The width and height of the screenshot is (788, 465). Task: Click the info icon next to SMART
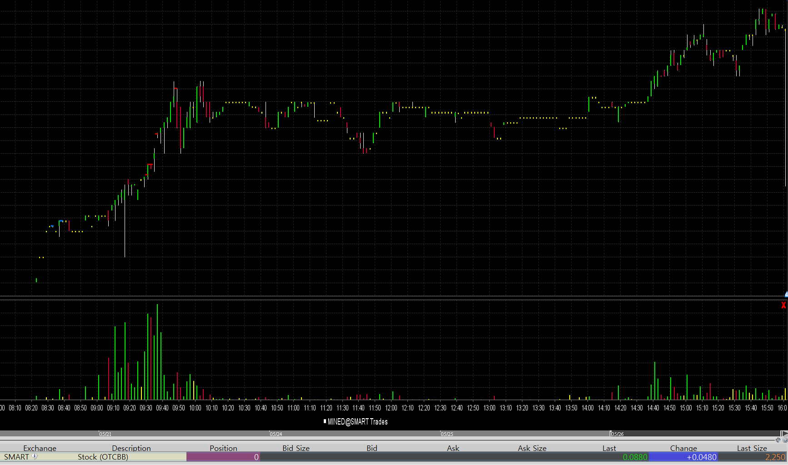coord(35,456)
